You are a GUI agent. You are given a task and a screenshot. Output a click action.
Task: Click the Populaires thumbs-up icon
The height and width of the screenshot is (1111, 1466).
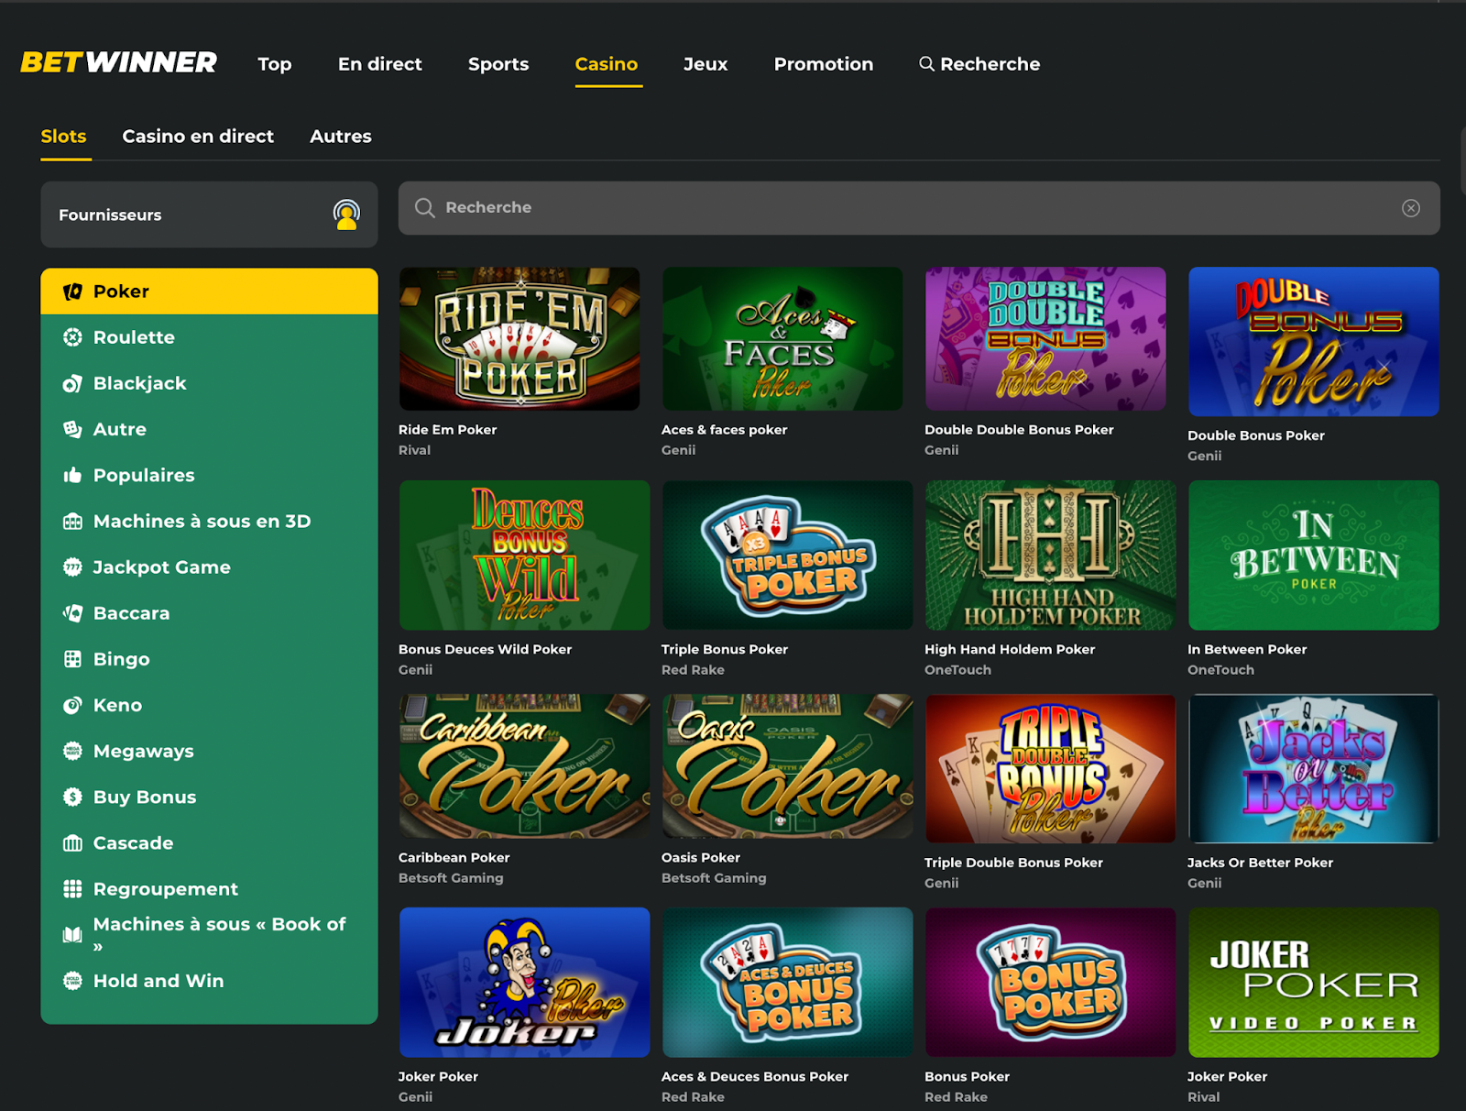(x=72, y=475)
